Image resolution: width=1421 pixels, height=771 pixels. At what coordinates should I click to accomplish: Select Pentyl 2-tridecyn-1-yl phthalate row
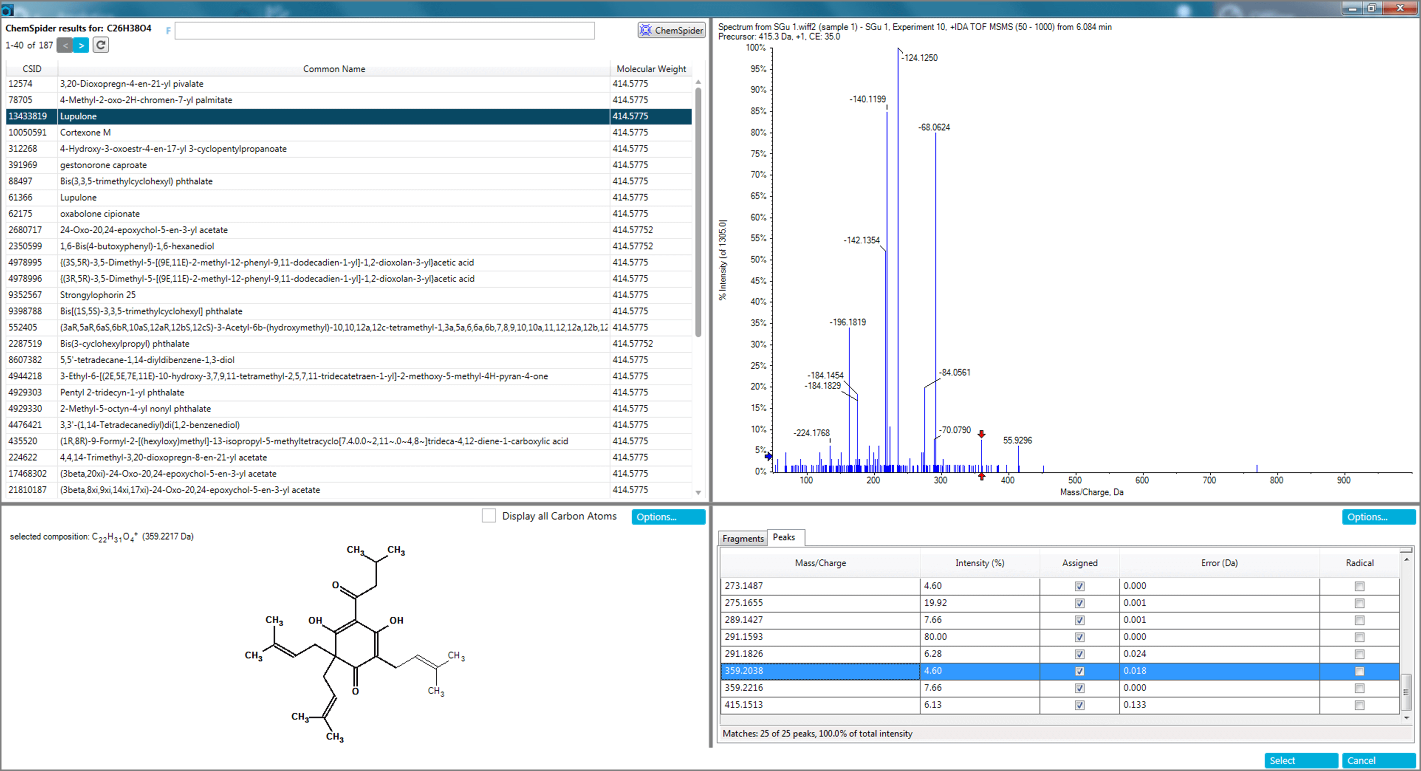349,392
